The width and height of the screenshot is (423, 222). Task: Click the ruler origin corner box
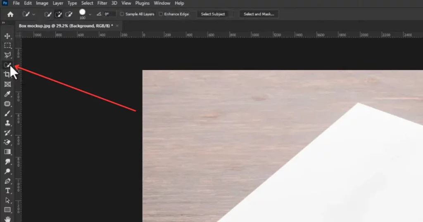point(18,35)
